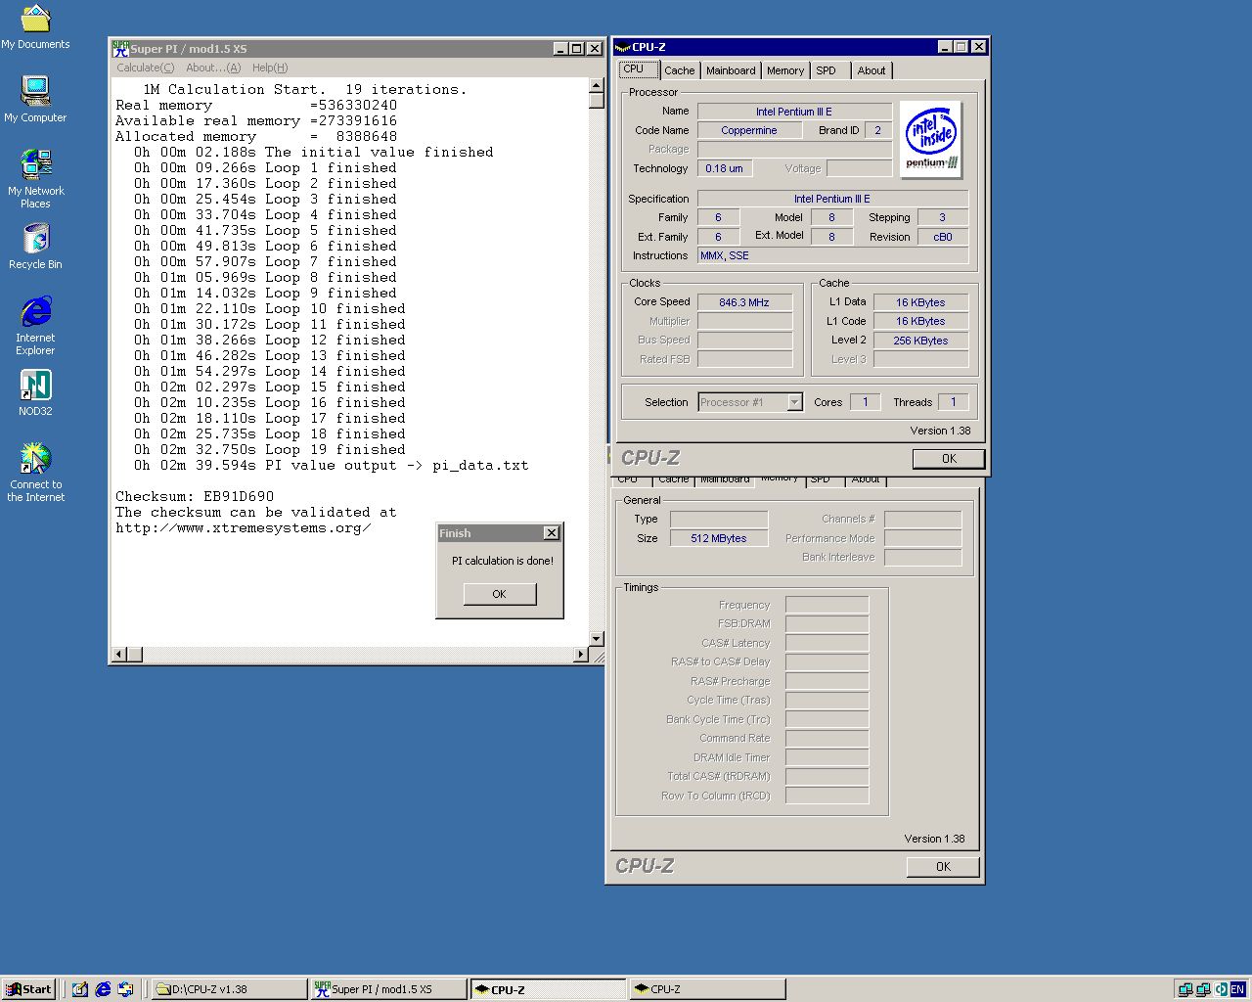Screen dimensions: 1252x1002
Task: Switch to Super PI taskbar button
Action: [389, 989]
